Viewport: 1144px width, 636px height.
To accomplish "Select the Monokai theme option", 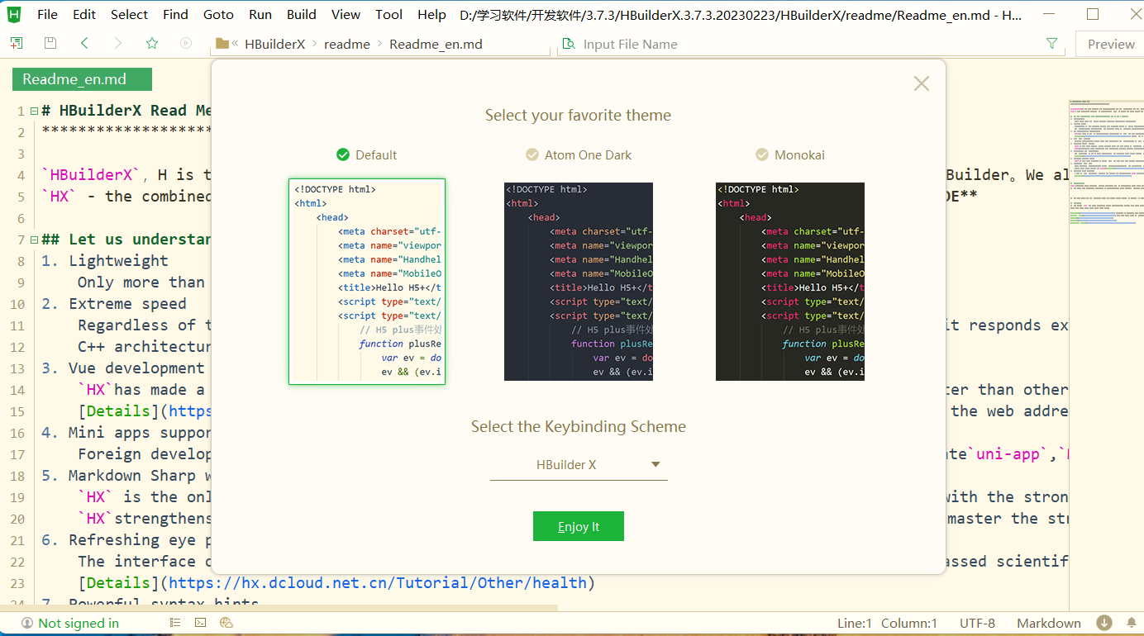I will tap(790, 154).
